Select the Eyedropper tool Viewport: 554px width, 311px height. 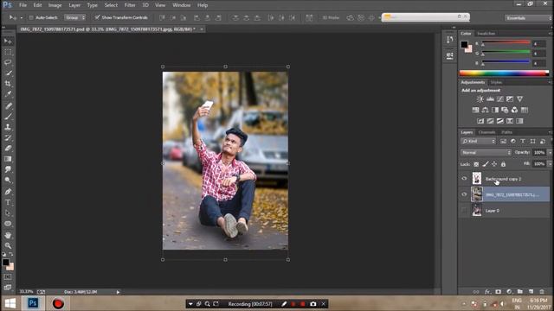coord(8,94)
